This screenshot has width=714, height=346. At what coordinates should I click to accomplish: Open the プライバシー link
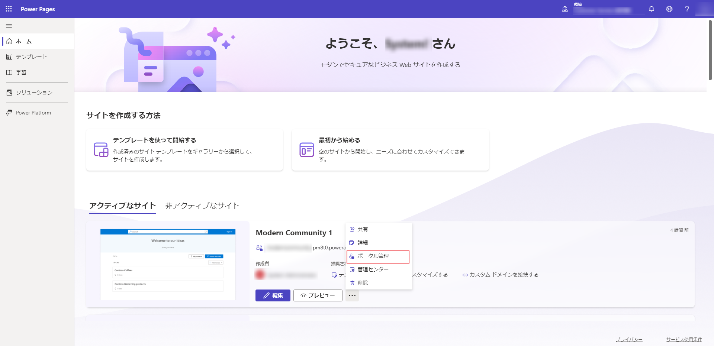(629, 339)
